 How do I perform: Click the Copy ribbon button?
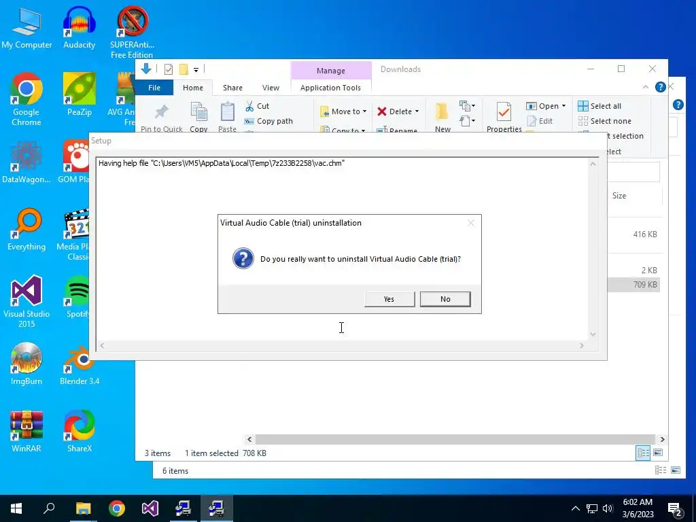click(x=198, y=117)
